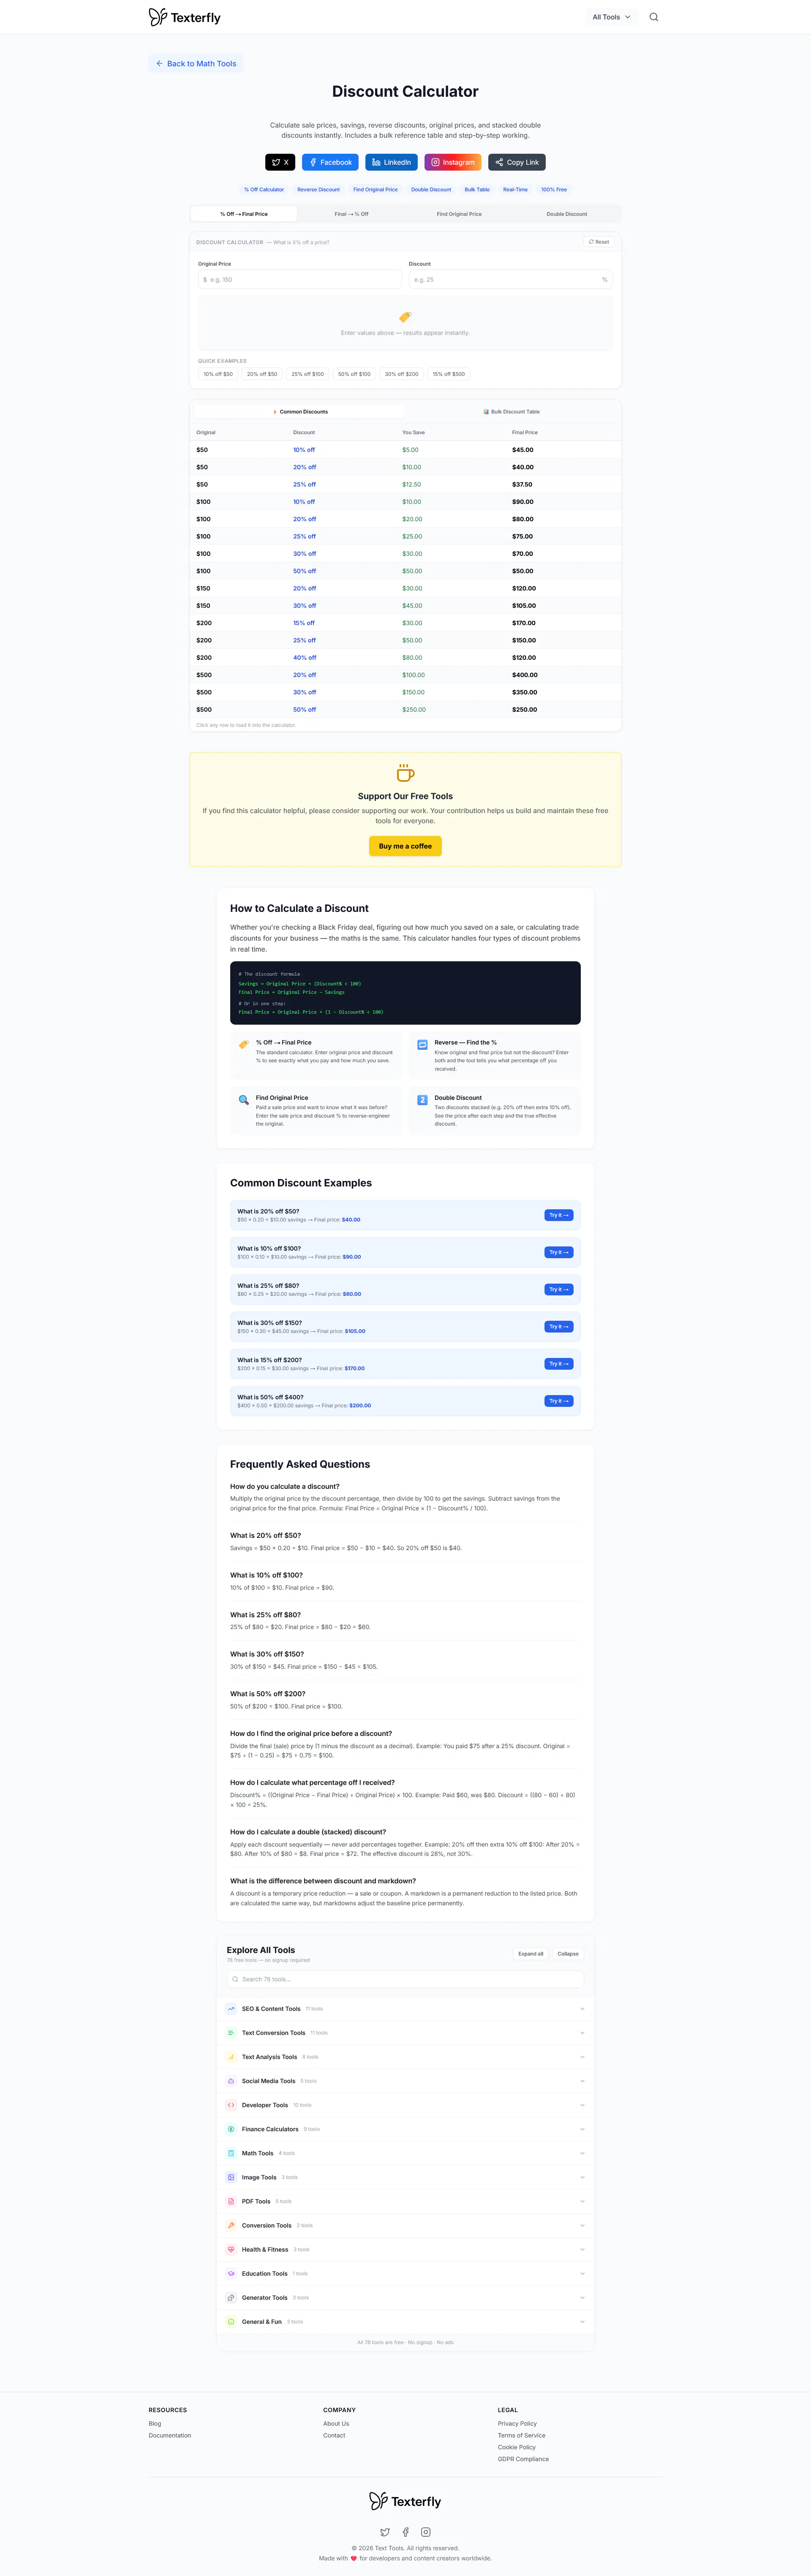Viewport: 811px width, 2576px height.
Task: Click the Search 78 tools field
Action: (x=405, y=1979)
